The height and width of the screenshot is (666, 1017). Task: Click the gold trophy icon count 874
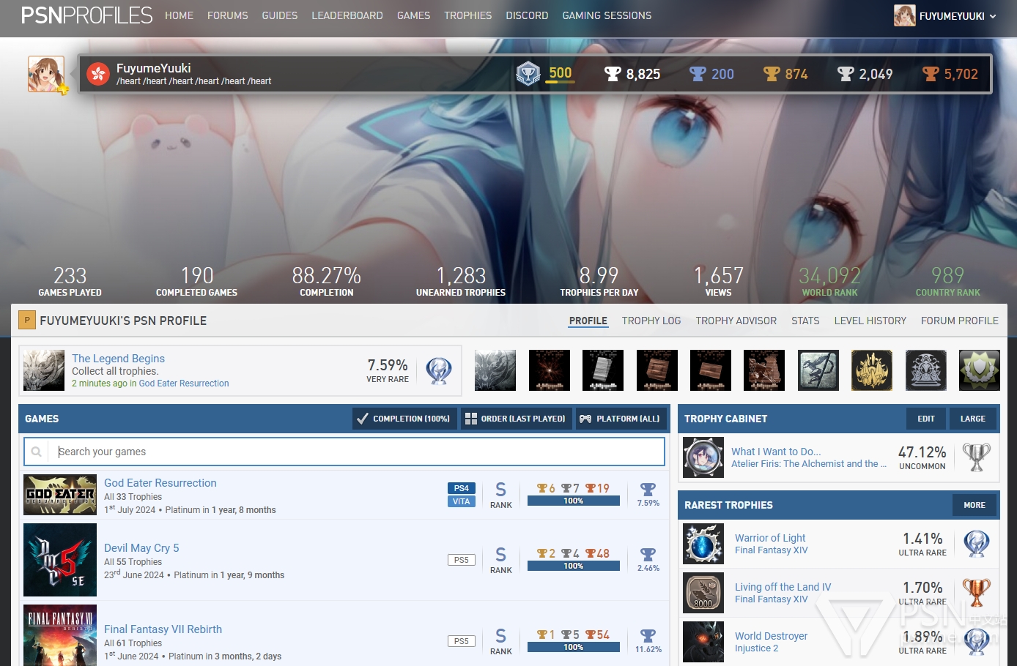[772, 74]
